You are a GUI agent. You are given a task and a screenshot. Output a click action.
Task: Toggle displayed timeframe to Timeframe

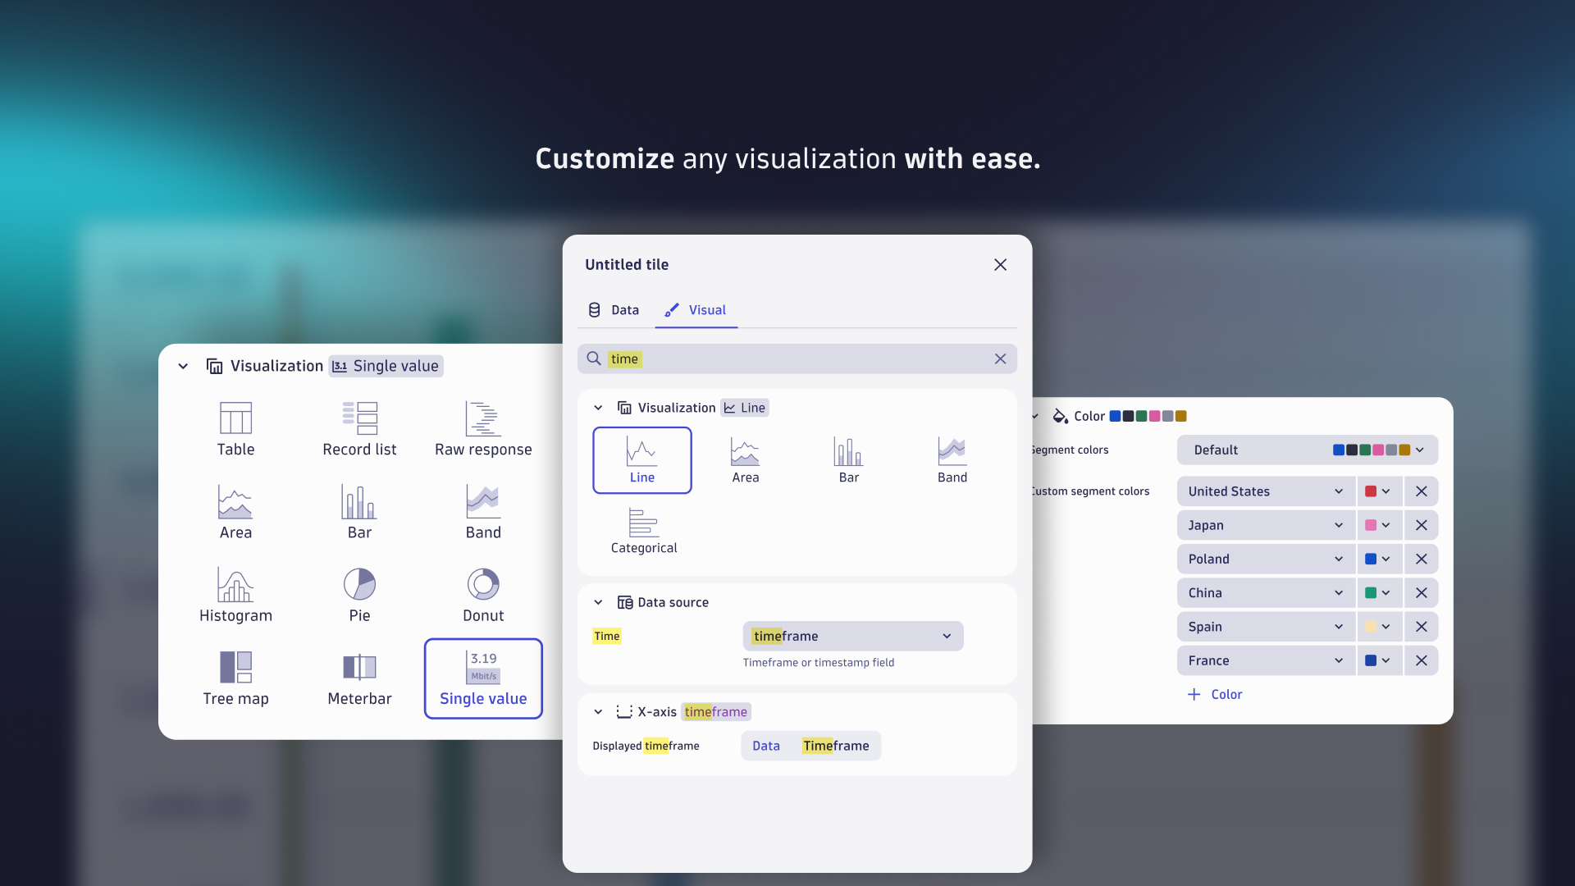point(835,746)
